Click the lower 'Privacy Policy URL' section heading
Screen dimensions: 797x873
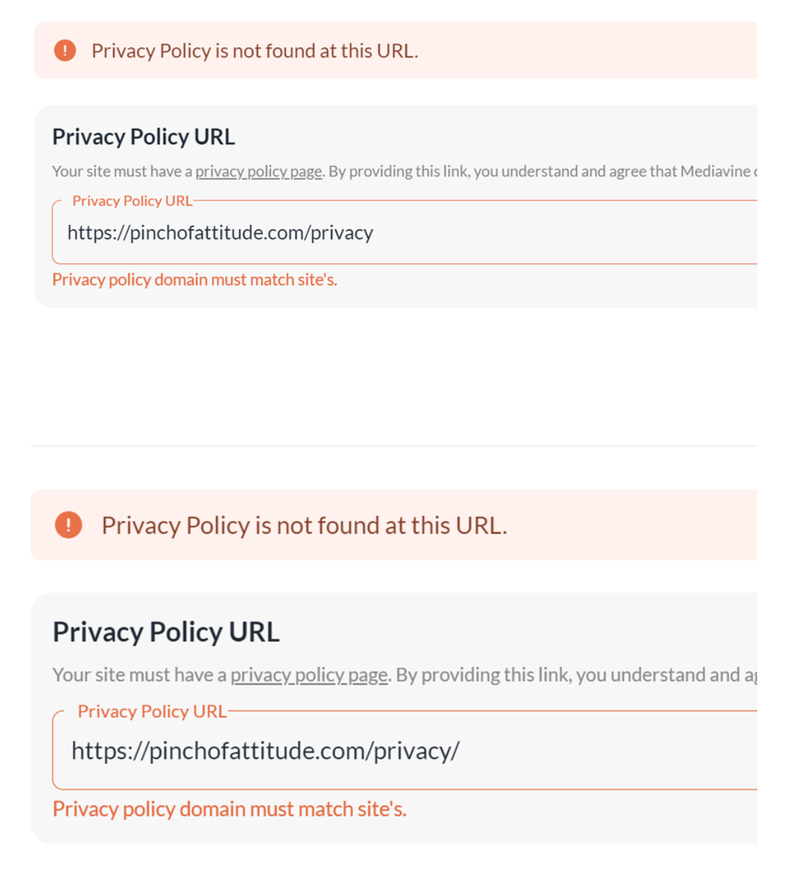pyautogui.click(x=166, y=632)
